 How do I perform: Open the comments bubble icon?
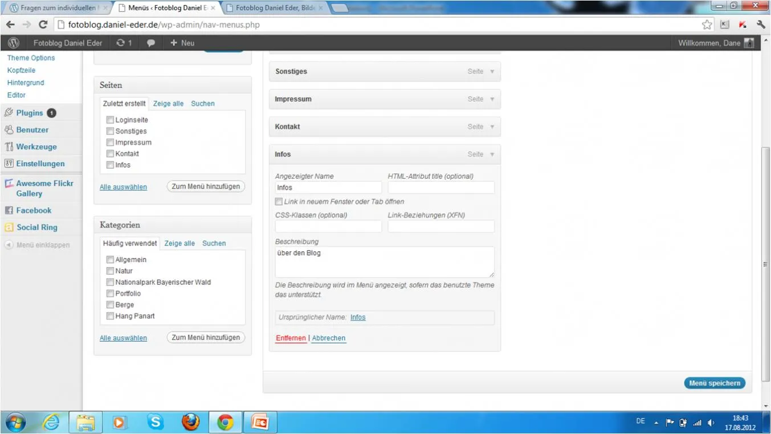[151, 43]
